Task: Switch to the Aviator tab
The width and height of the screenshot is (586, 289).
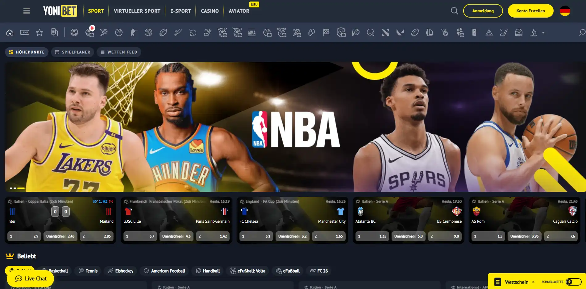Action: coord(239,11)
